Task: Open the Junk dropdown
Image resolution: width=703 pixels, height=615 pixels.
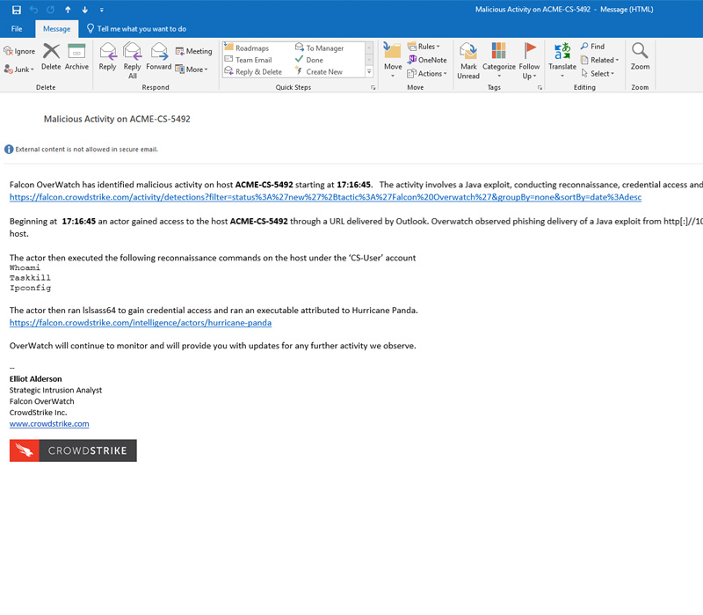Action: [19, 69]
